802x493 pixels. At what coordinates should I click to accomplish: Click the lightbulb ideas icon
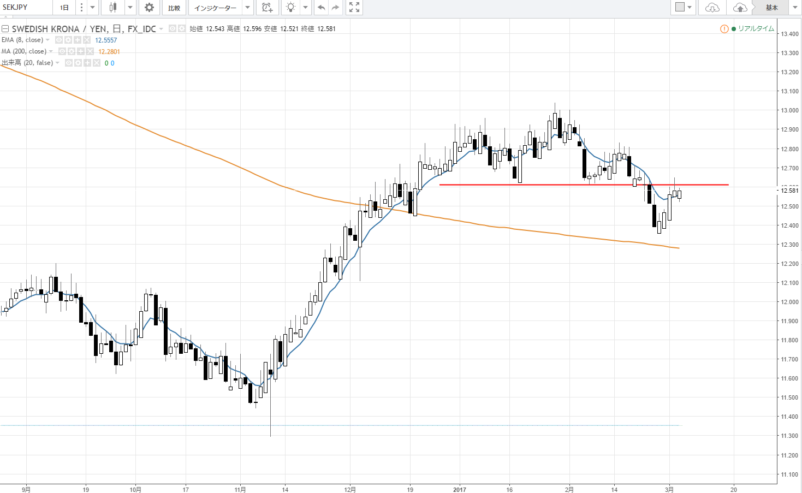click(291, 8)
